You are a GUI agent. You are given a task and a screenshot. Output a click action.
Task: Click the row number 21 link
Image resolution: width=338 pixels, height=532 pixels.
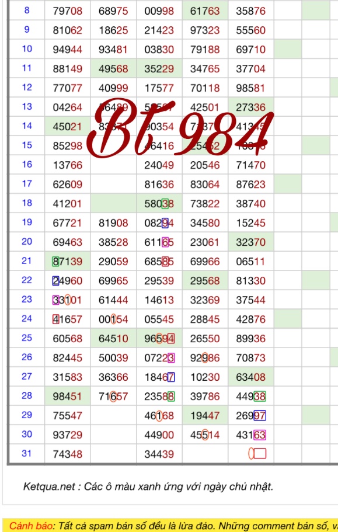[27, 261]
